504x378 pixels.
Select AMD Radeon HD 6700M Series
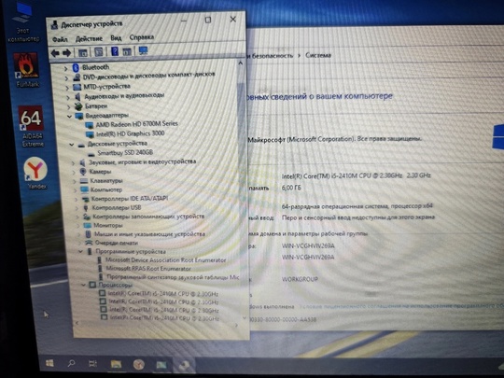pyautogui.click(x=136, y=124)
